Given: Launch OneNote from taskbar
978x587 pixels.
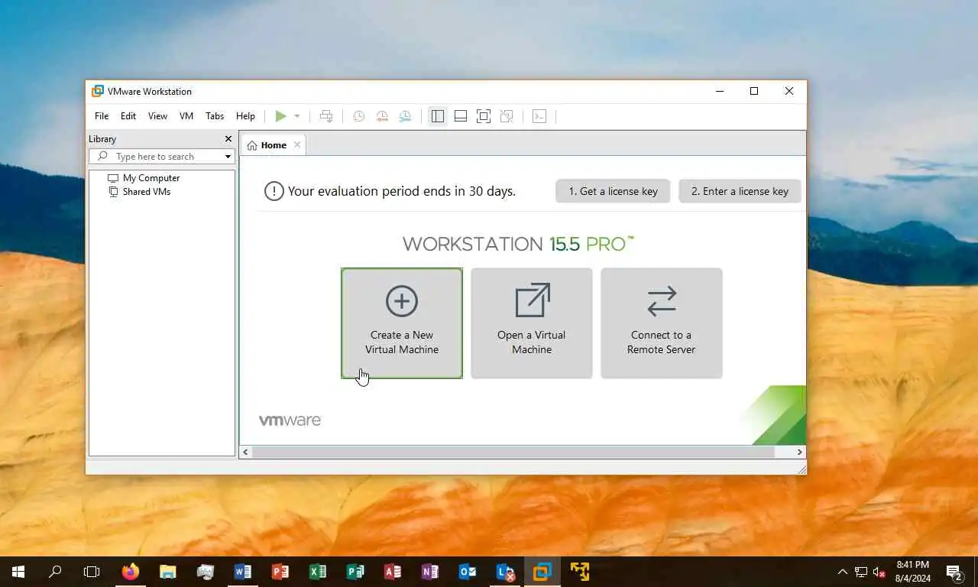Looking at the screenshot, I should point(430,572).
